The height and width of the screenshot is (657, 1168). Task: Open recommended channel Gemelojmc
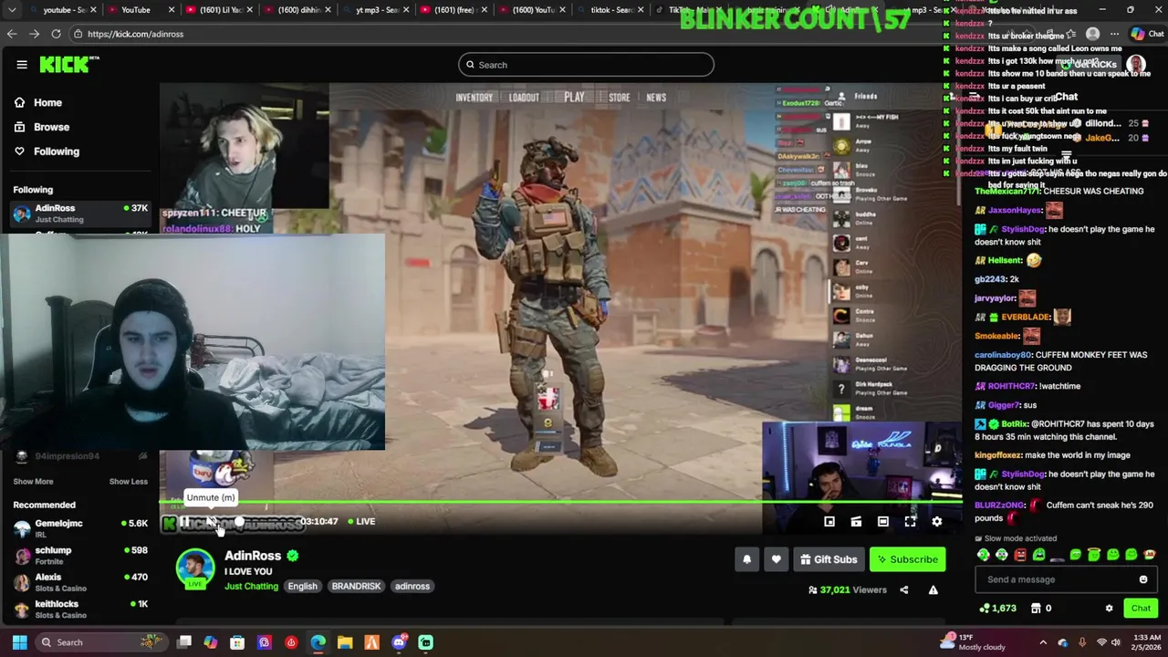[80, 528]
